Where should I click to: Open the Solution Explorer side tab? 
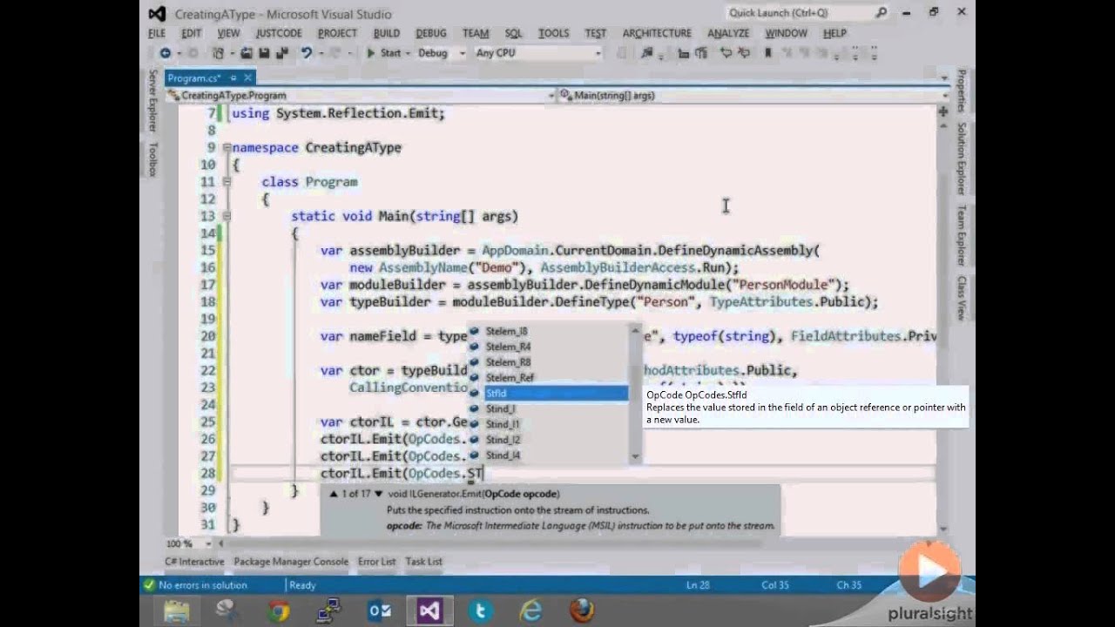pos(962,158)
